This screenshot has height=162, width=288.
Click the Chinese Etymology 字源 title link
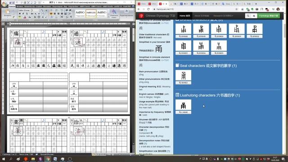tap(160, 16)
